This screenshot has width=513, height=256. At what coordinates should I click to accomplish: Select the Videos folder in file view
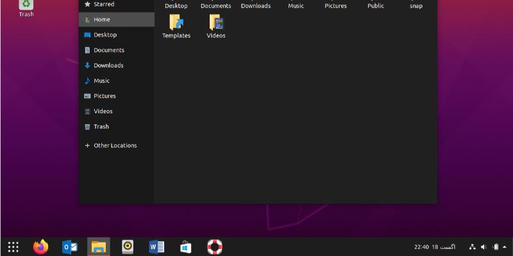pos(216,26)
